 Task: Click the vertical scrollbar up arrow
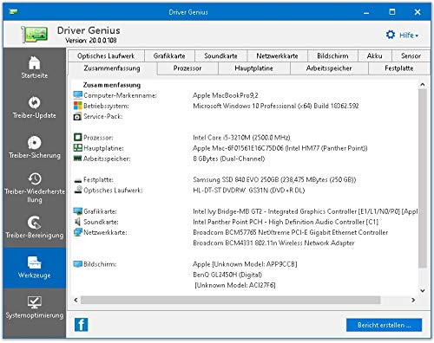coord(423,85)
